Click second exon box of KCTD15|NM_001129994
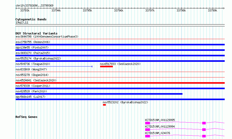Screen dimensions: 232x139 [x=204, y=130]
